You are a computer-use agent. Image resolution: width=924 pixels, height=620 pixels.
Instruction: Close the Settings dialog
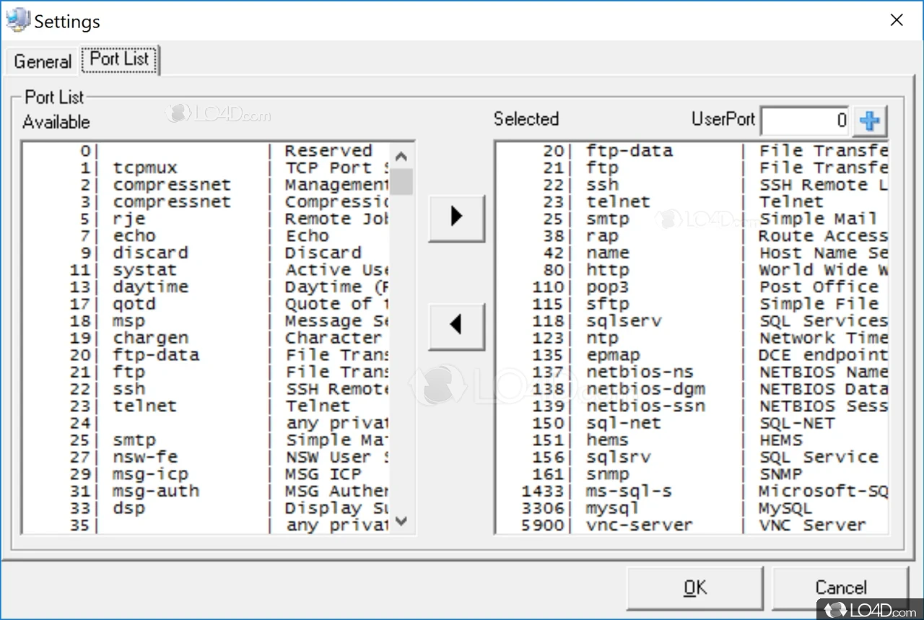pos(897,20)
